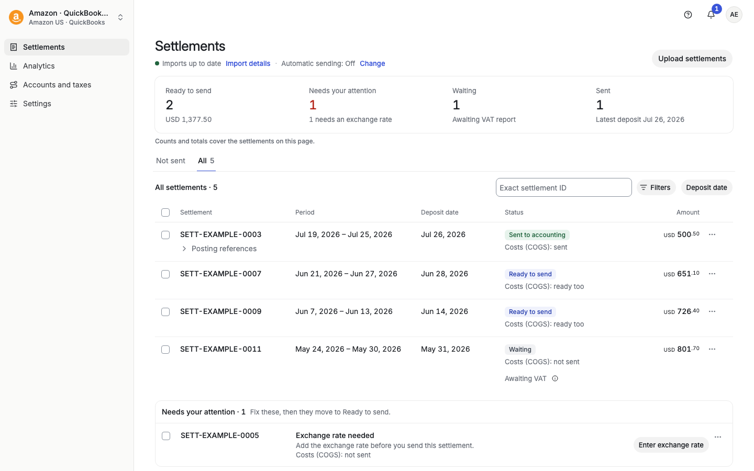This screenshot has width=754, height=471.
Task: Switch to the Not sent tab
Action: pos(171,161)
